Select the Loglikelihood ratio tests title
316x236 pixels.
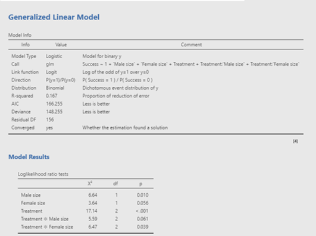click(43, 174)
